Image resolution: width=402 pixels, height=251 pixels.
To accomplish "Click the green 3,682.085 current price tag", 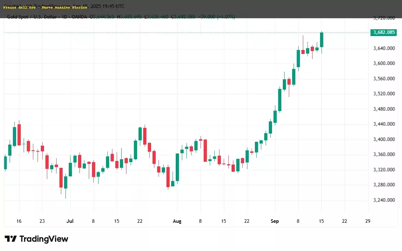I will tap(384, 32).
